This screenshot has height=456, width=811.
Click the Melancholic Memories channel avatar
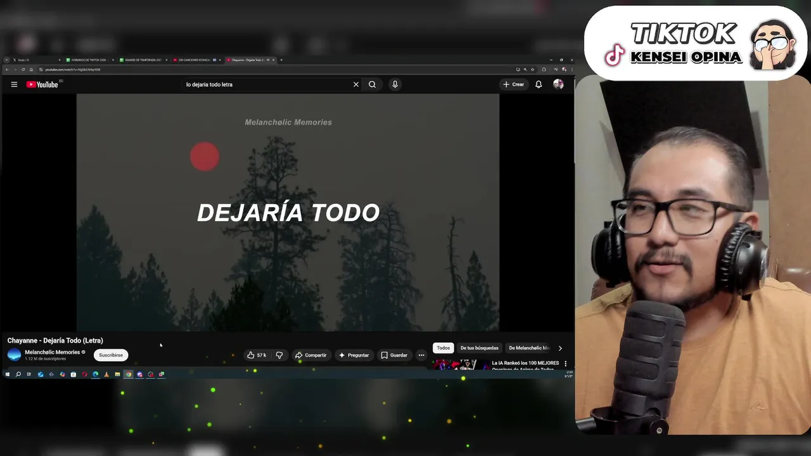point(14,355)
